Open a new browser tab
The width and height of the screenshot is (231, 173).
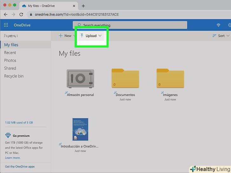(x=83, y=6)
